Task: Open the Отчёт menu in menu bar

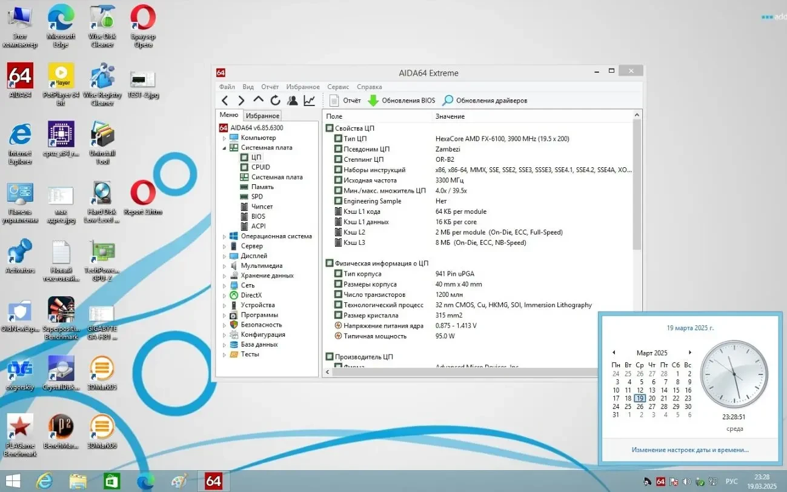Action: coord(270,87)
